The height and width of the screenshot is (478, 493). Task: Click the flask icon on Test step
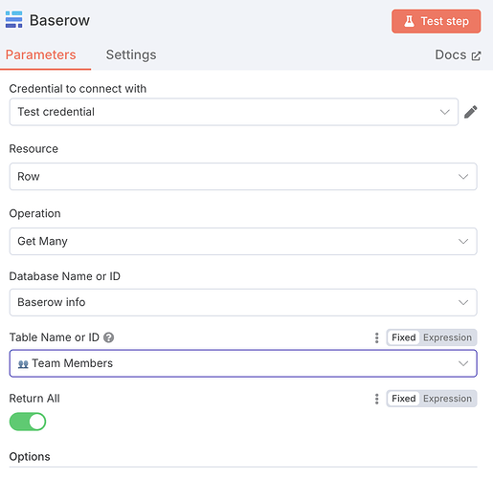409,21
